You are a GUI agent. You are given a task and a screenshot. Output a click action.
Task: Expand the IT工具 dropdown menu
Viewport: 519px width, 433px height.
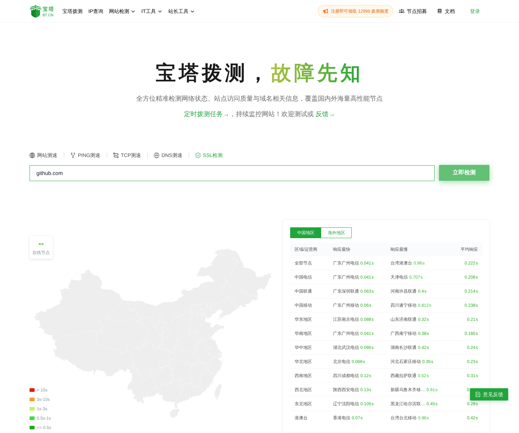click(x=151, y=11)
